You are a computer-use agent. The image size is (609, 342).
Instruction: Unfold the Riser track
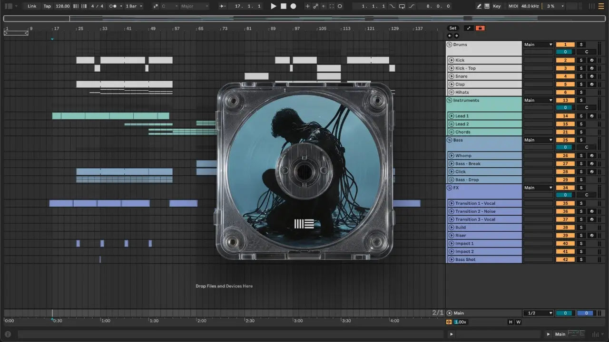tap(451, 235)
